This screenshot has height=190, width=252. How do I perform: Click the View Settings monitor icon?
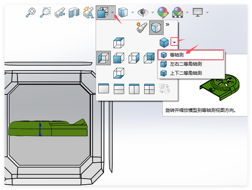[x=198, y=13]
